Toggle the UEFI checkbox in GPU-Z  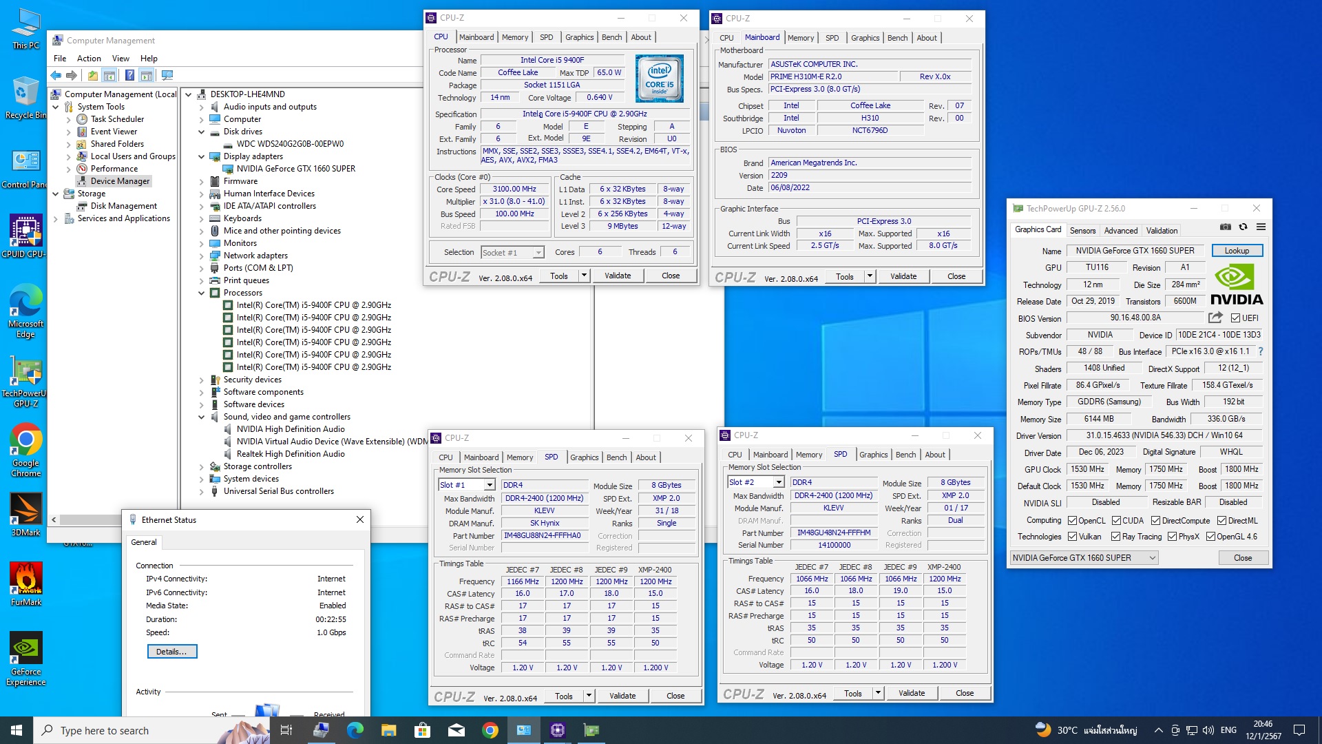pos(1236,318)
